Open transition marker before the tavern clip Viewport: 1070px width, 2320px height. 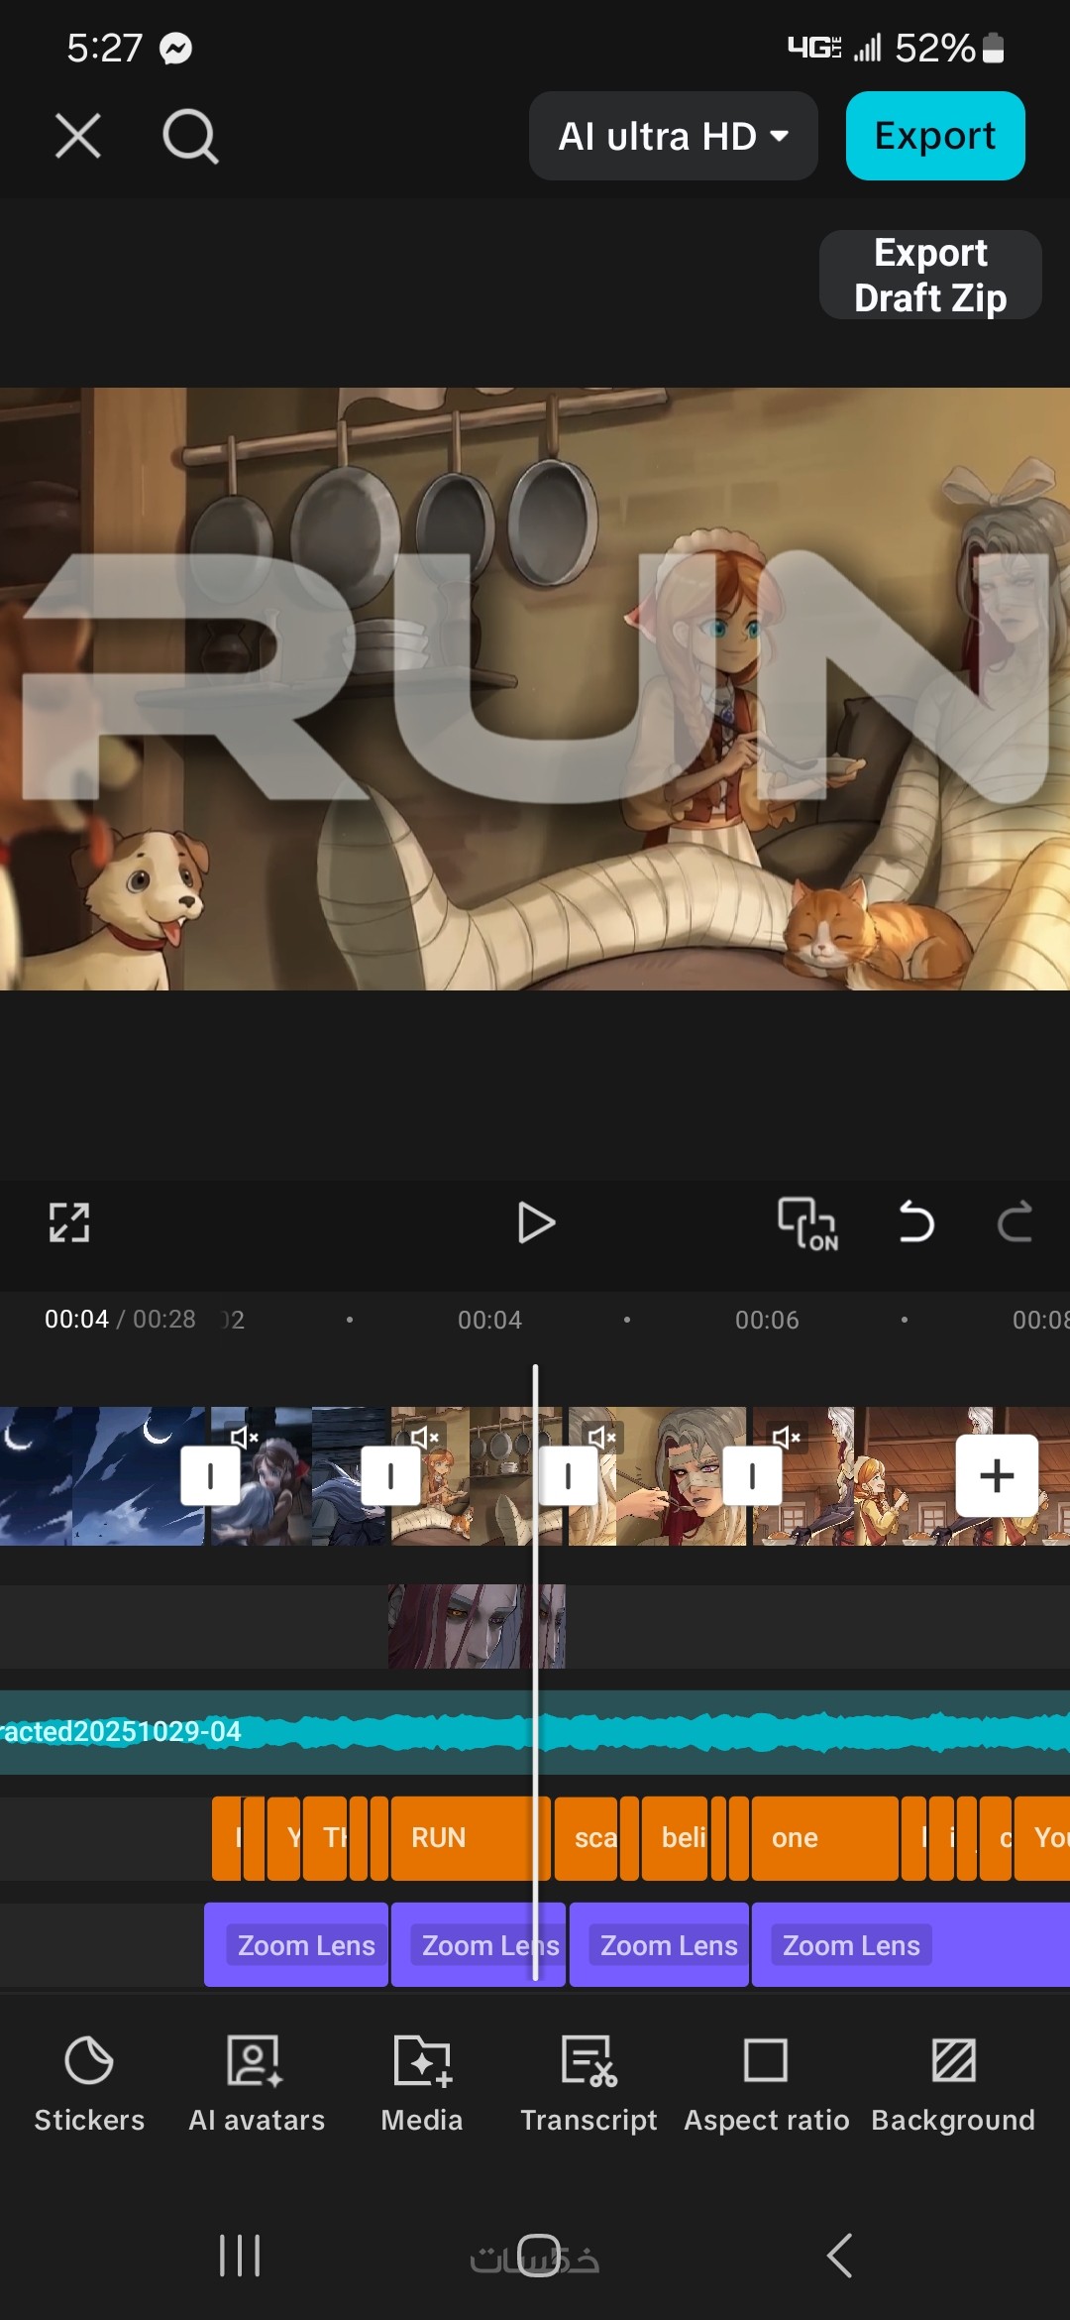(x=752, y=1476)
